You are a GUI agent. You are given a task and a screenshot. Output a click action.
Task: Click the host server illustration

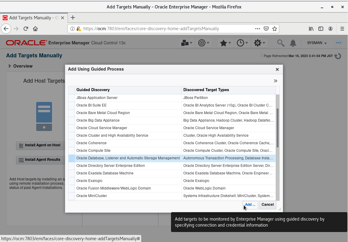pos(44,116)
